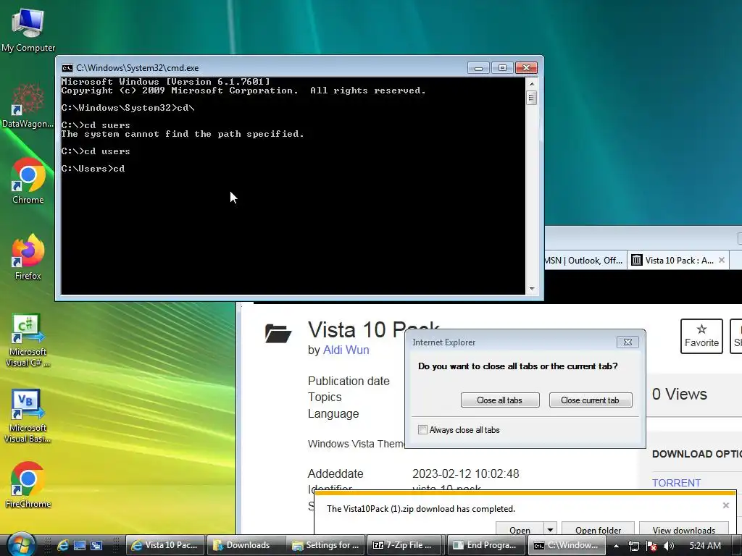Switch to C:\Windows cmd taskbar button
The height and width of the screenshot is (556, 742).
click(567, 545)
